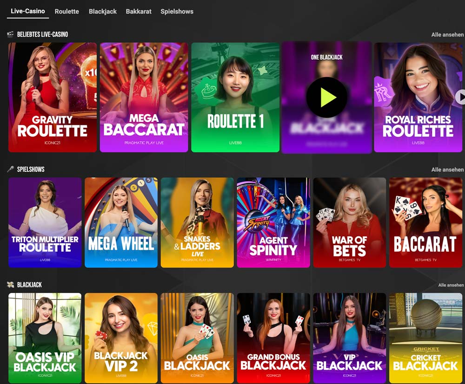Select the Spielshows tab
This screenshot has height=384, width=465.
[177, 11]
